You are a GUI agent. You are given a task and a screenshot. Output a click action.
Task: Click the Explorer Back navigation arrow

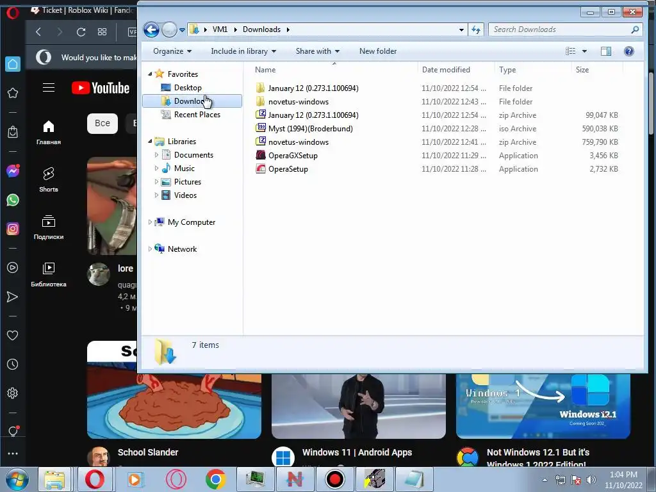tap(151, 29)
